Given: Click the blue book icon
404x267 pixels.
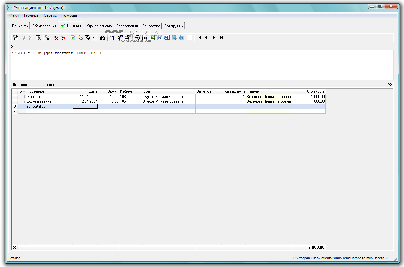Looking at the screenshot, I should (174, 38).
